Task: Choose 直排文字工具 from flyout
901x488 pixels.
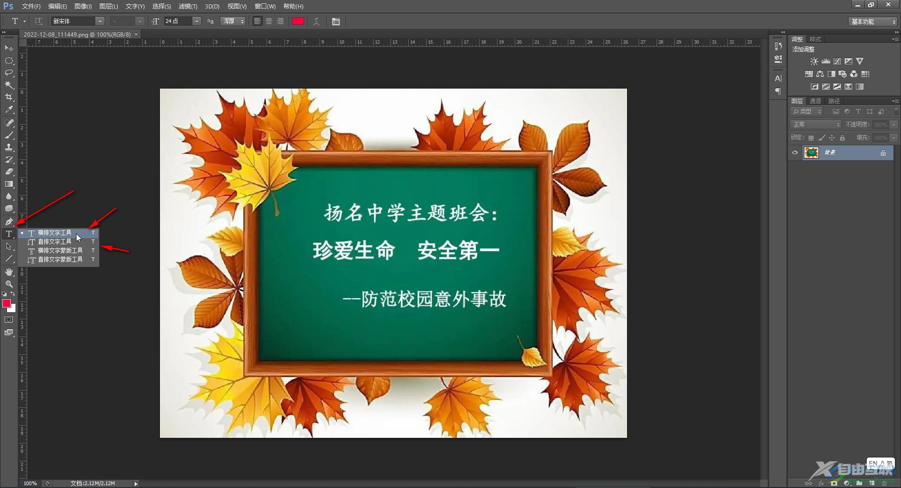Action: (x=59, y=242)
